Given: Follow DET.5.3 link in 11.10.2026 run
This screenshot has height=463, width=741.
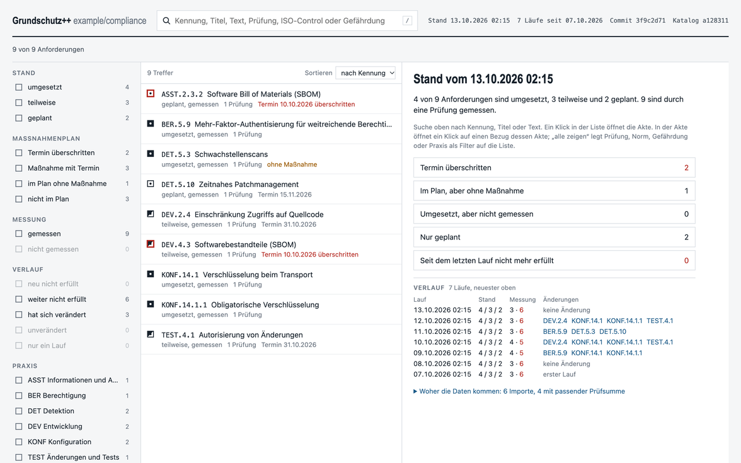Looking at the screenshot, I should point(583,331).
